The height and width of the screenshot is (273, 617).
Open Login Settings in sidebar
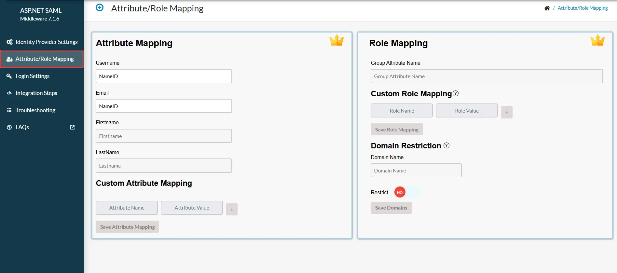[33, 76]
